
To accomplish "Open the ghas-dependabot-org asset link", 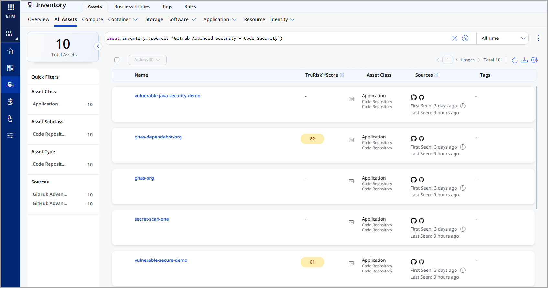I will 158,137.
